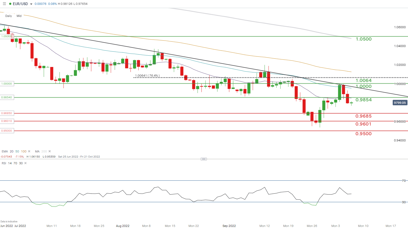Click the green 0.9854 annotation label
Viewport: 408px width, 228px height.
coord(364,100)
